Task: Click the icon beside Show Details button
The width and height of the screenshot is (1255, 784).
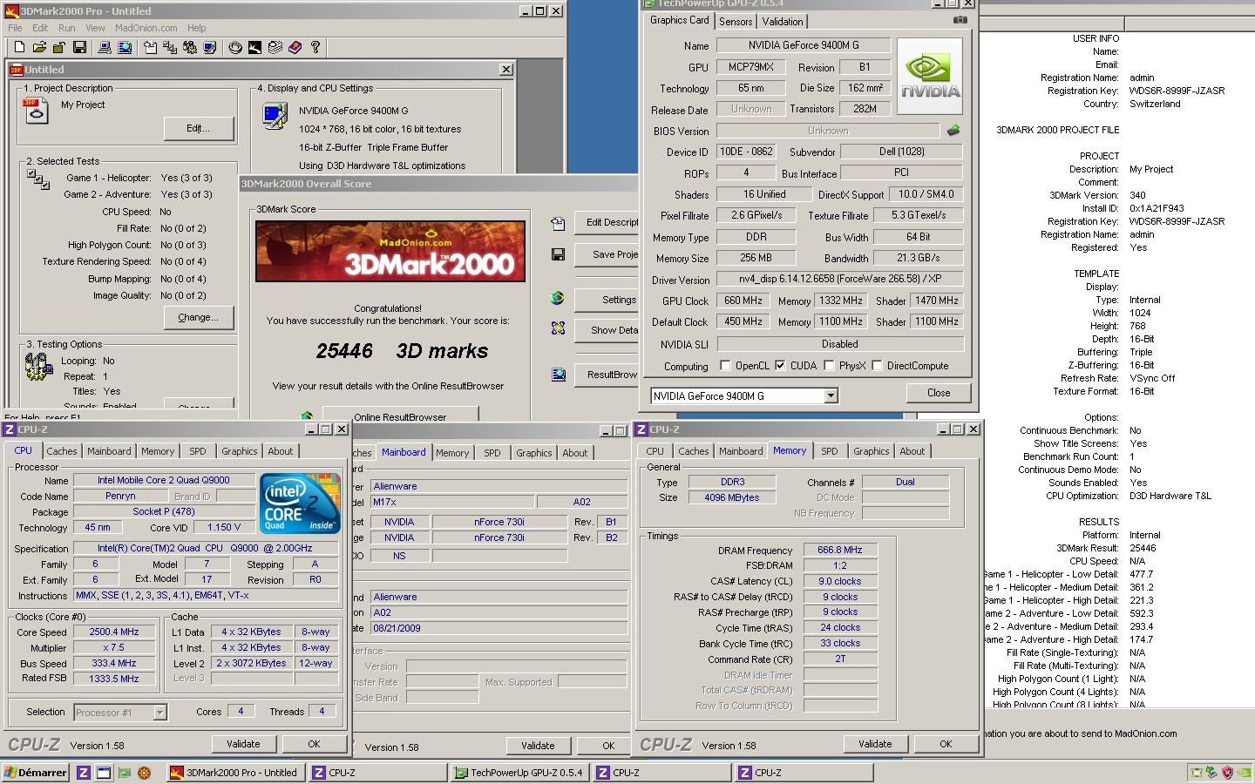Action: pos(558,329)
